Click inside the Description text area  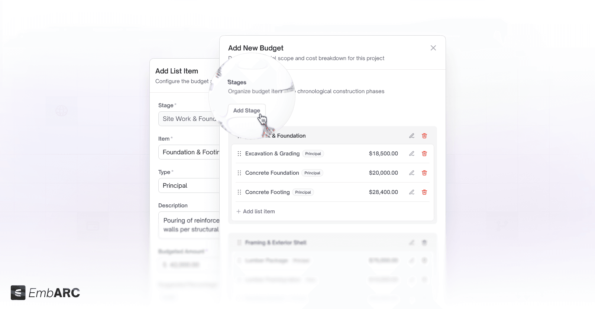(x=190, y=225)
